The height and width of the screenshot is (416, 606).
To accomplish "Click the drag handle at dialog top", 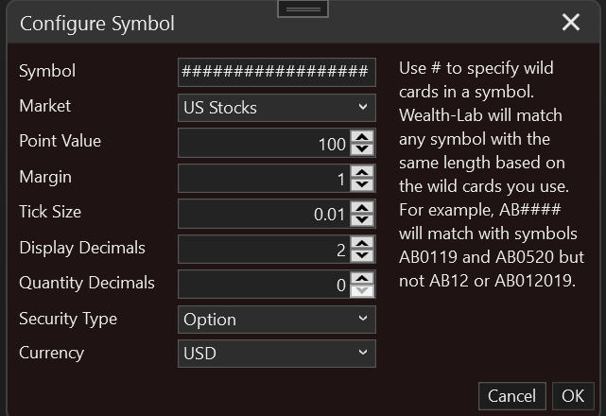I will (x=303, y=9).
